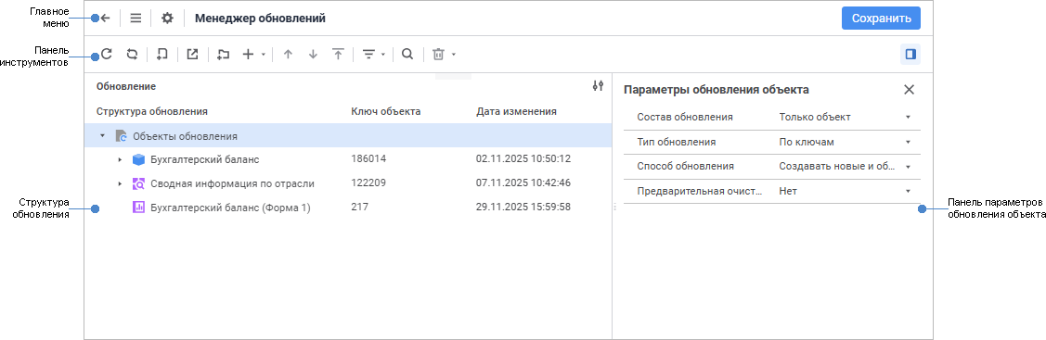Close the Параметры обновления объекта panel
Viewport: 1046px width, 340px height.
(909, 89)
